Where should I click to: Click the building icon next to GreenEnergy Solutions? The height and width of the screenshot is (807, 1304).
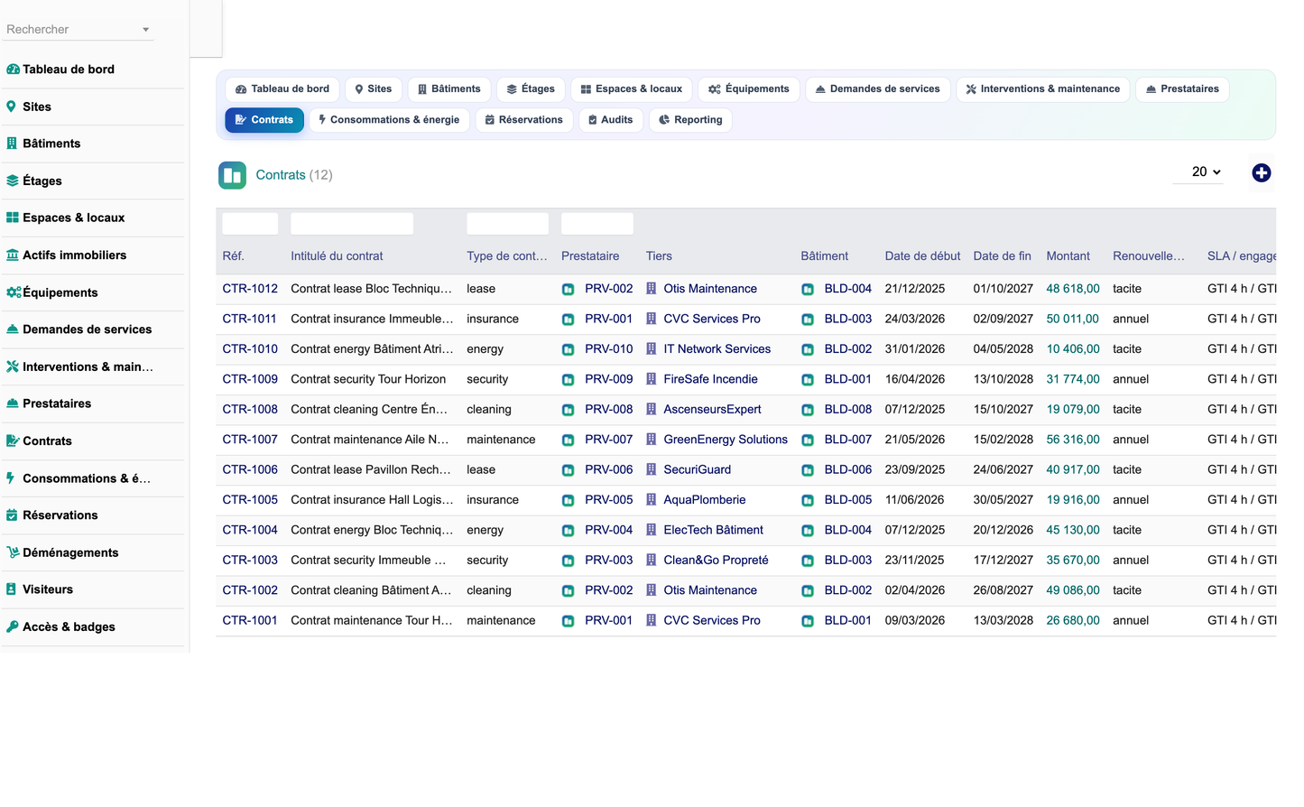[651, 440]
